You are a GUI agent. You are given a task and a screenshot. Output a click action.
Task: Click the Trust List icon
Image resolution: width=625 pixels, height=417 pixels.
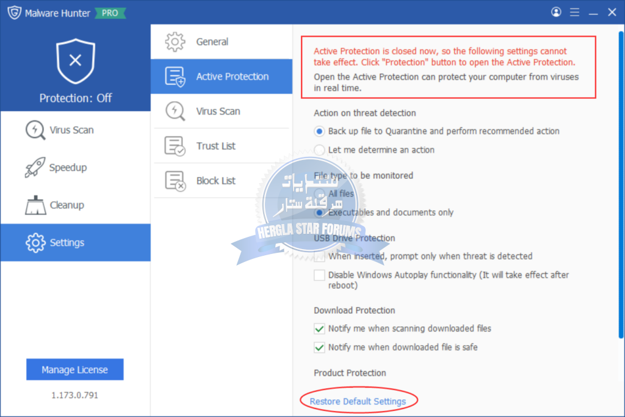pyautogui.click(x=175, y=146)
